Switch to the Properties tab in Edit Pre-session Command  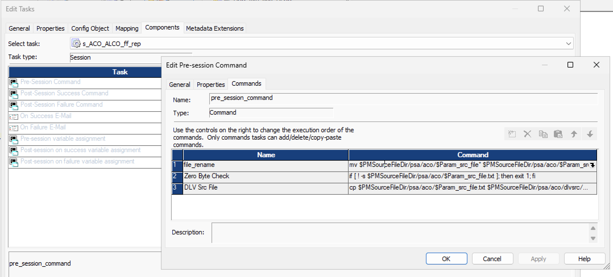pyautogui.click(x=211, y=85)
